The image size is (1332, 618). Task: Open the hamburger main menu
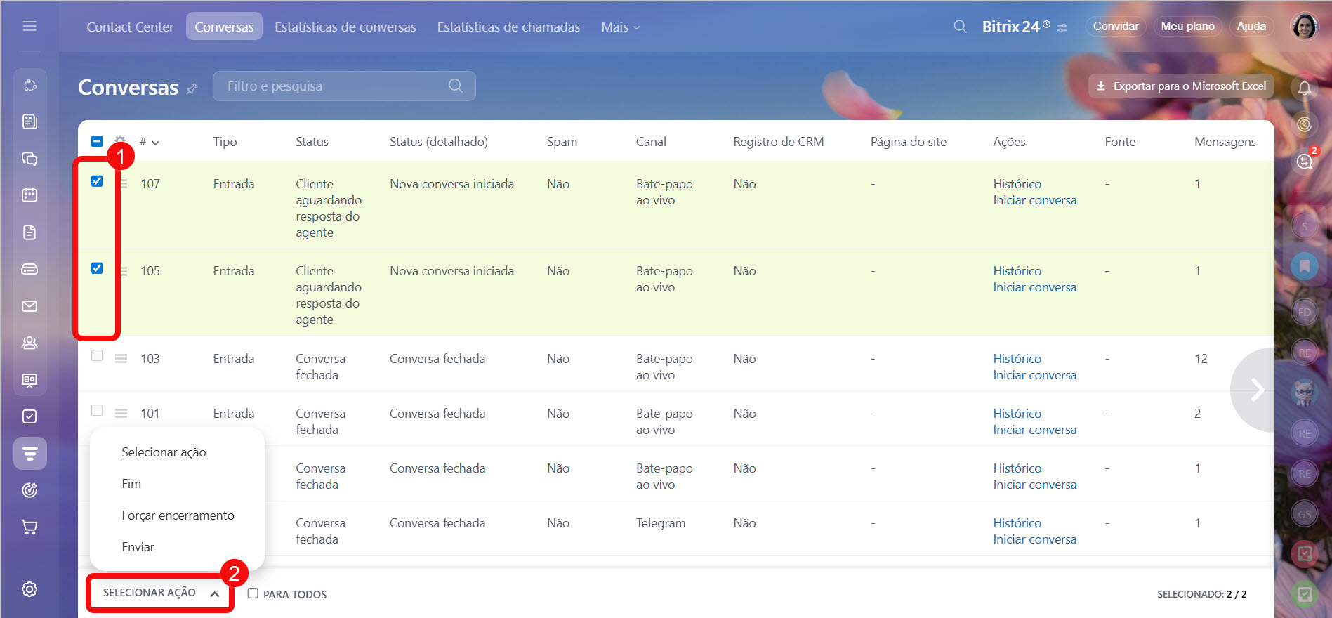pyautogui.click(x=29, y=26)
